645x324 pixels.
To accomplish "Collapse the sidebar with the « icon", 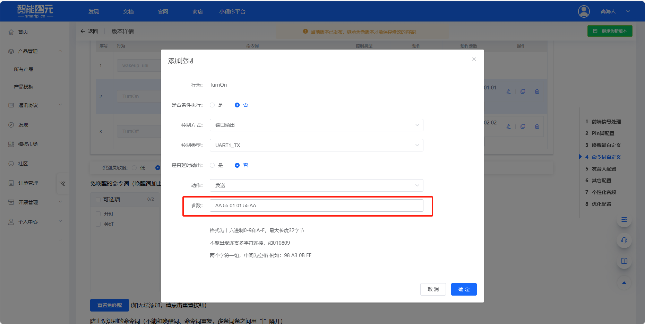I will (x=63, y=184).
